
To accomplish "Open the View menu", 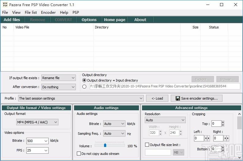I will pos(16,12).
